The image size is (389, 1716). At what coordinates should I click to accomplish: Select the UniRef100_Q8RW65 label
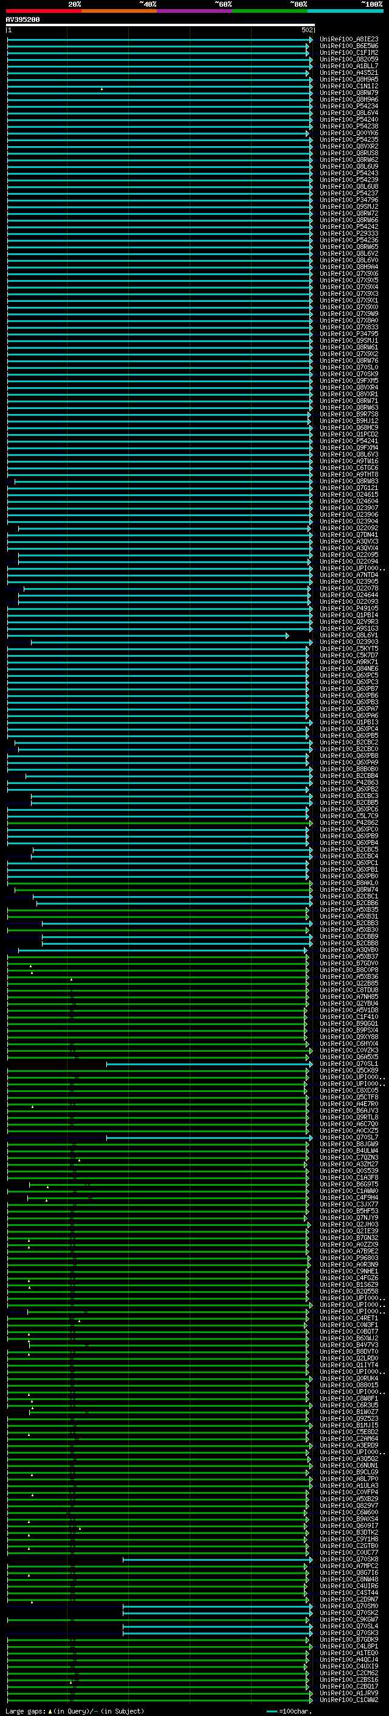tap(349, 247)
